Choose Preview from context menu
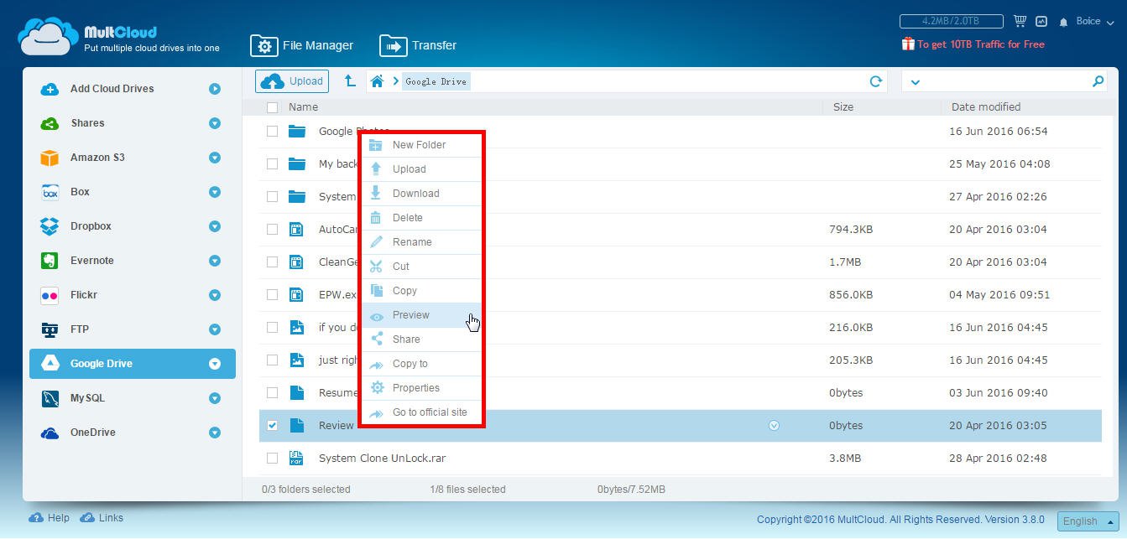1127x539 pixels. pyautogui.click(x=422, y=315)
